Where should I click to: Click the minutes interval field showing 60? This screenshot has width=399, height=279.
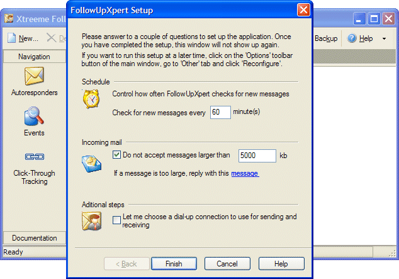click(220, 112)
